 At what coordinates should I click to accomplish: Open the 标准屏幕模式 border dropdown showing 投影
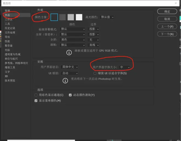(94, 29)
